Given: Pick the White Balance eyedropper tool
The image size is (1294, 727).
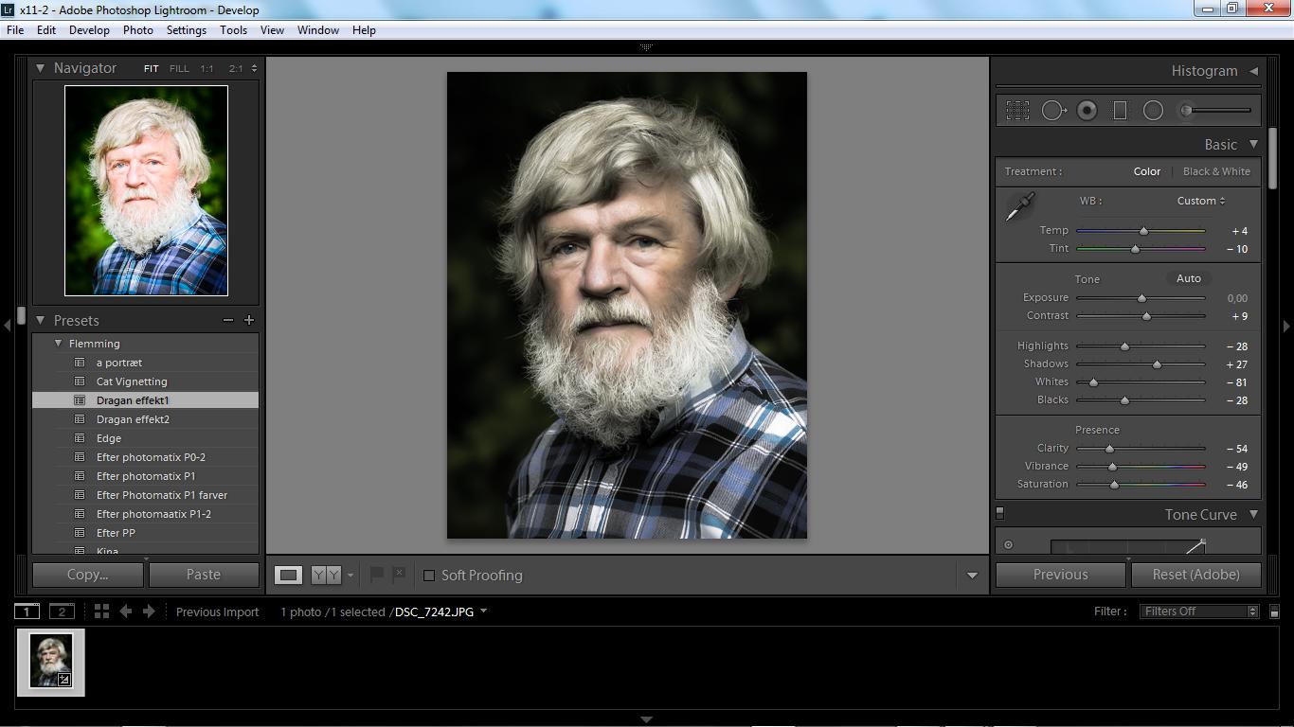Looking at the screenshot, I should (x=1020, y=206).
